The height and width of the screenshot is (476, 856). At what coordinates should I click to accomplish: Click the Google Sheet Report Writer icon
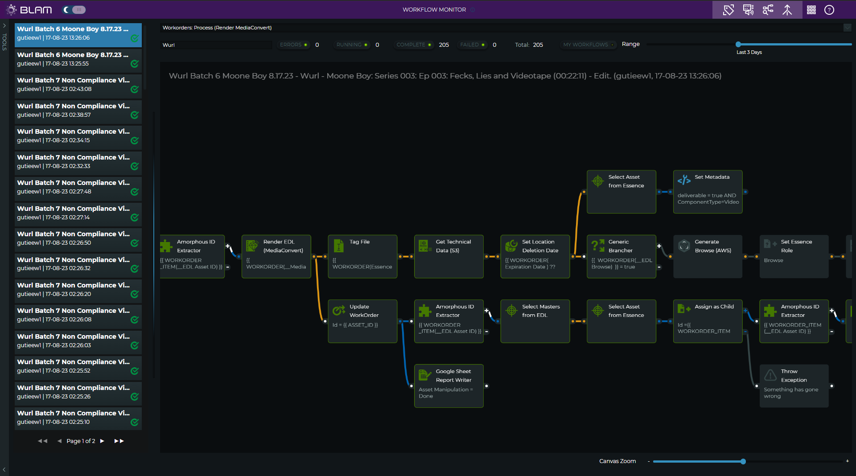pos(425,375)
